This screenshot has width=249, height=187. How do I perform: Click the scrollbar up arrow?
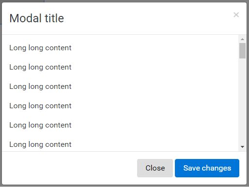tap(242, 39)
